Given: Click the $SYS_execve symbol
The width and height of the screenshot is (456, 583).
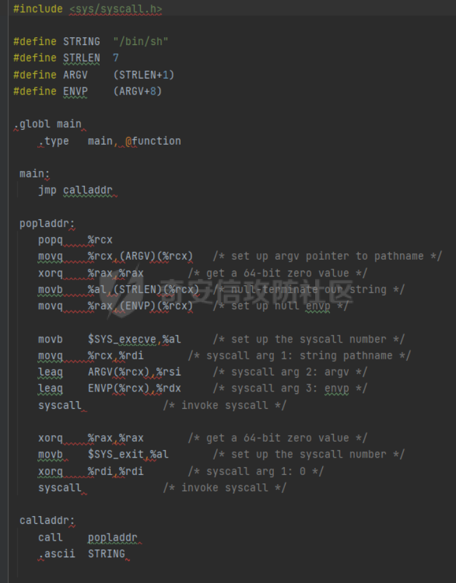Looking at the screenshot, I should coord(122,339).
